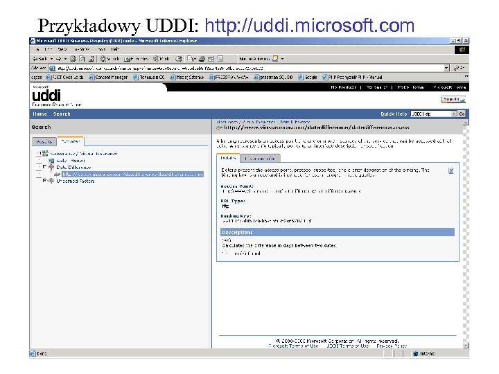
Task: Open the Microsoft Home header link
Action: click(449, 87)
